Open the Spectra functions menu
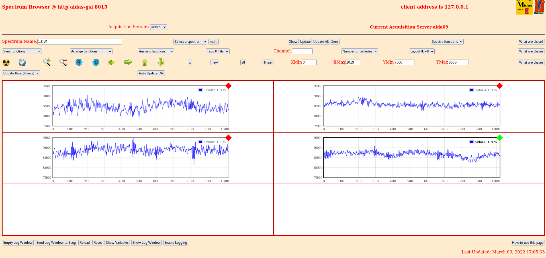Viewport: 546px width, 258px height. (447, 42)
